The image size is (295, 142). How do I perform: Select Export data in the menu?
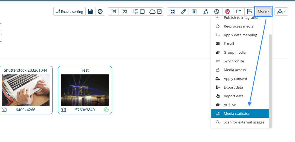(240, 87)
